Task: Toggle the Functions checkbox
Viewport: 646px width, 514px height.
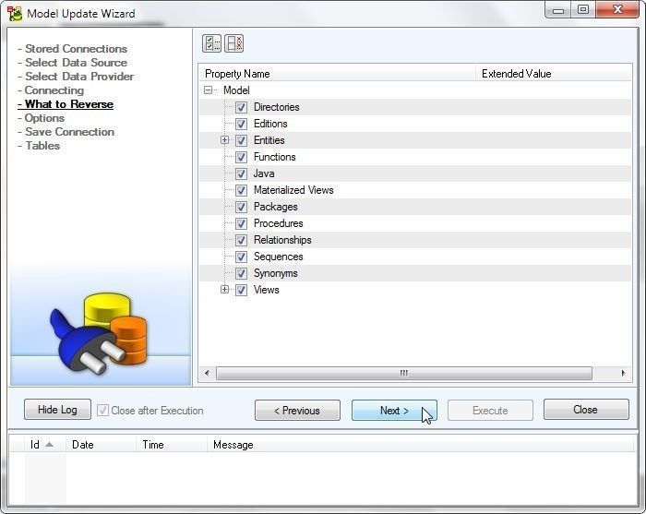Action: [241, 157]
